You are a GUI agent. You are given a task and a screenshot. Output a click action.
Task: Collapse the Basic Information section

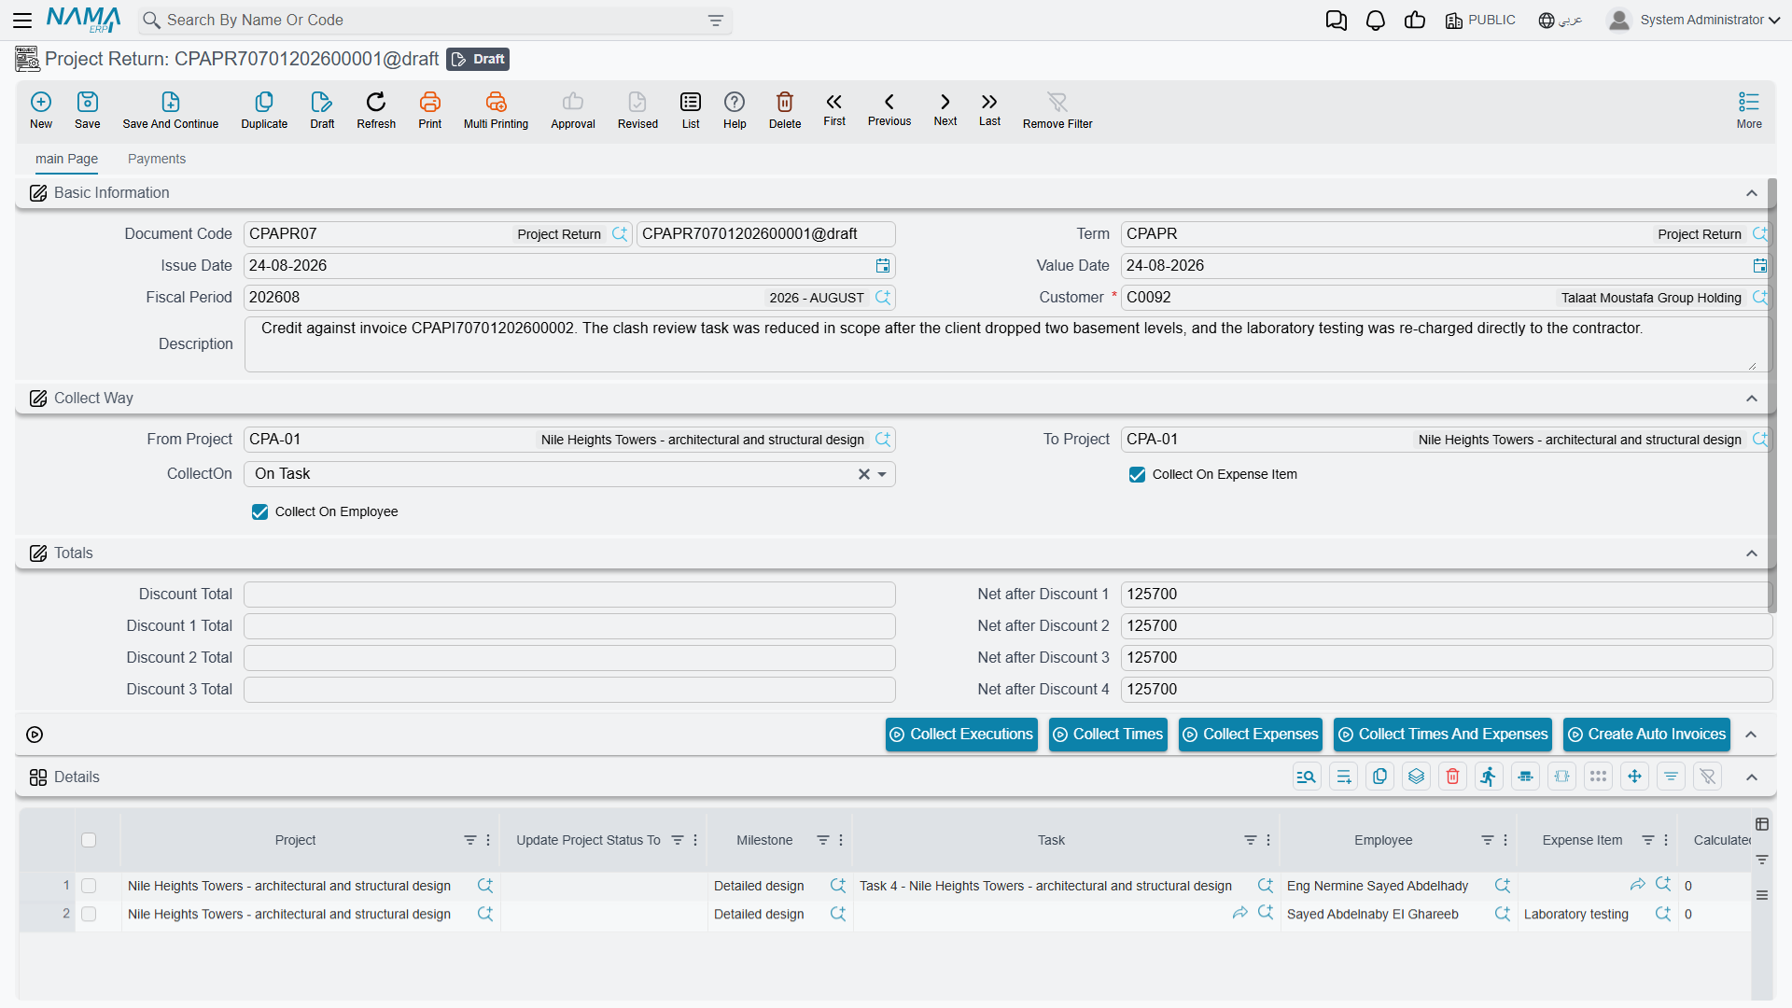tap(1752, 193)
